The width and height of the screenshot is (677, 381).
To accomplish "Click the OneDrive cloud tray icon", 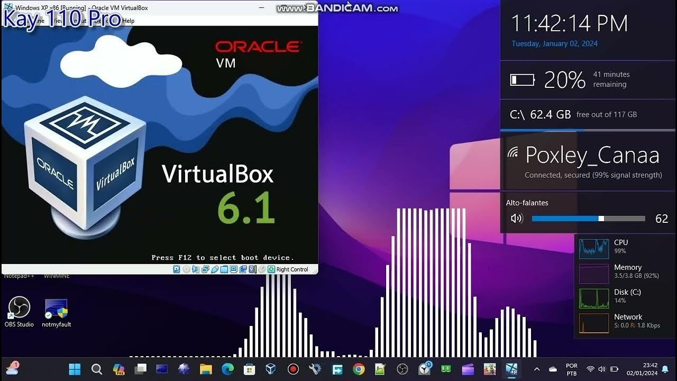I will 553,369.
